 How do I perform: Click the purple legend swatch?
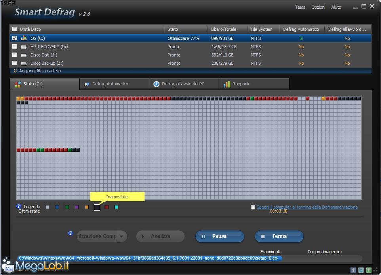pos(77,207)
